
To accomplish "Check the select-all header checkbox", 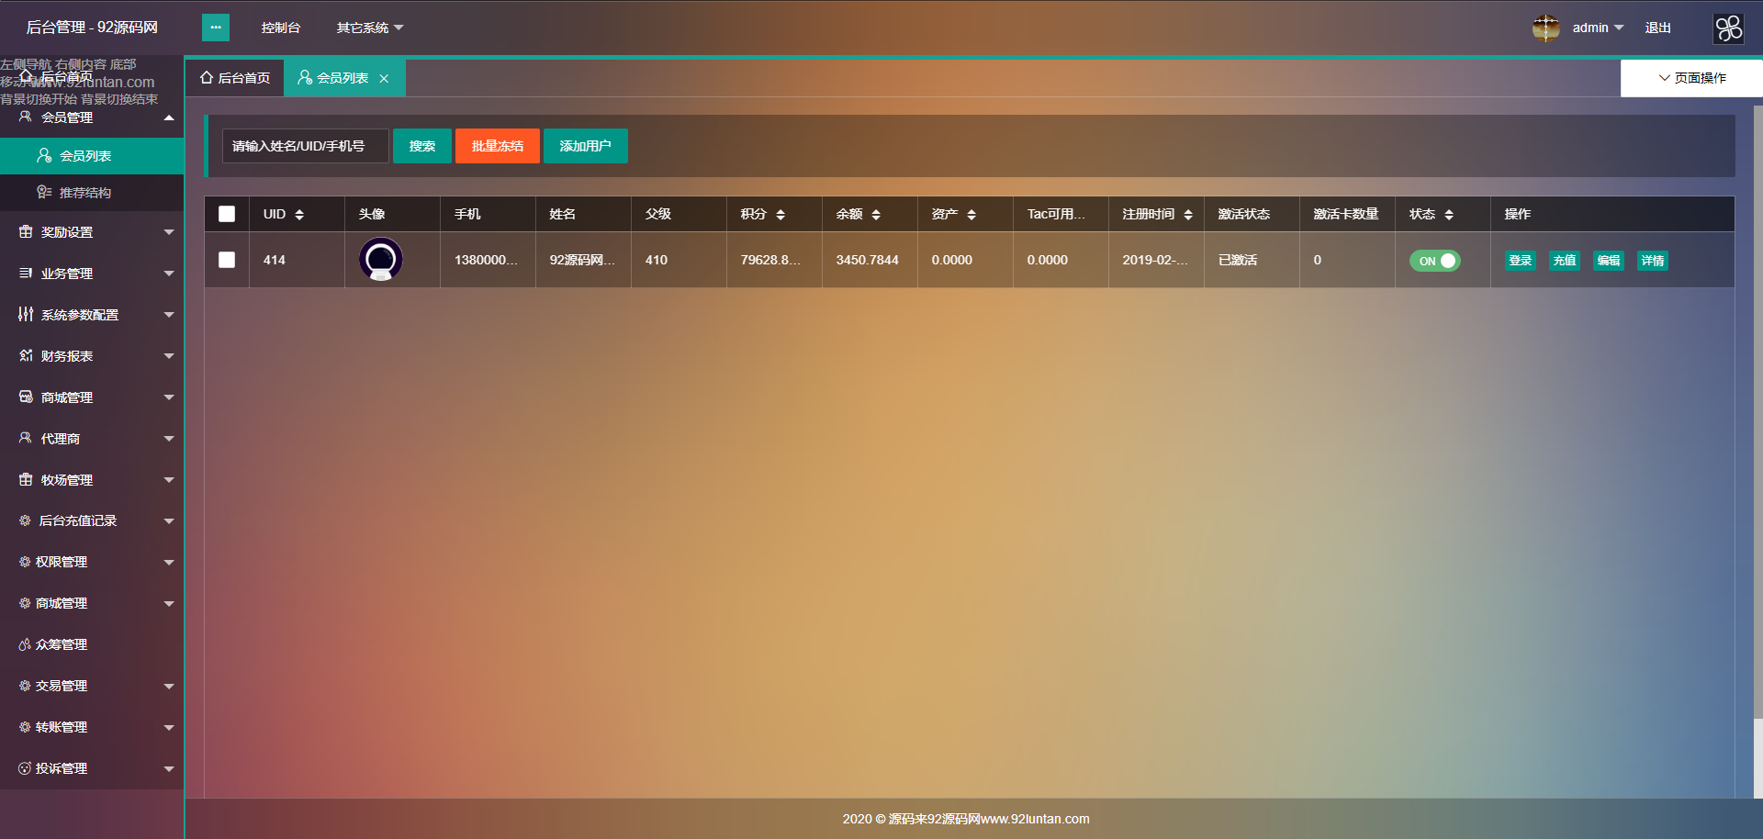I will 227,214.
